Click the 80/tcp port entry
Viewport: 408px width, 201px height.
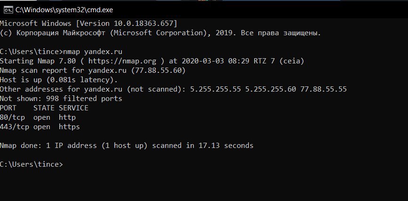tap(13, 117)
